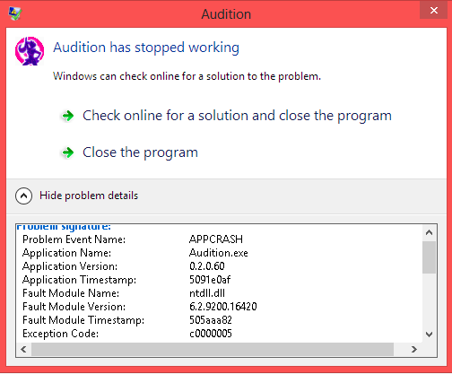Click the c0000005 exception code value

[211, 334]
